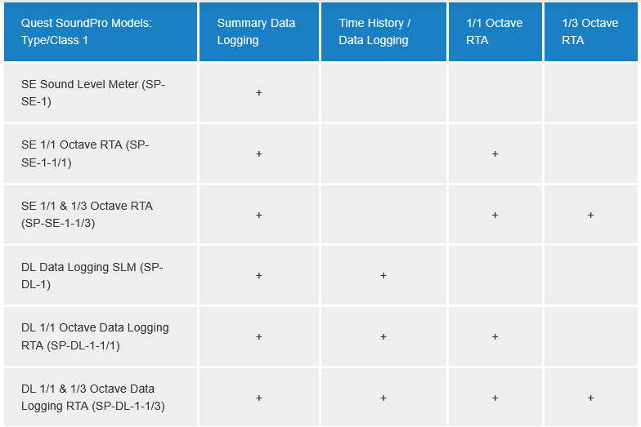The height and width of the screenshot is (427, 641).
Task: Select the Time History / Data Logging header
Action: pos(374,32)
